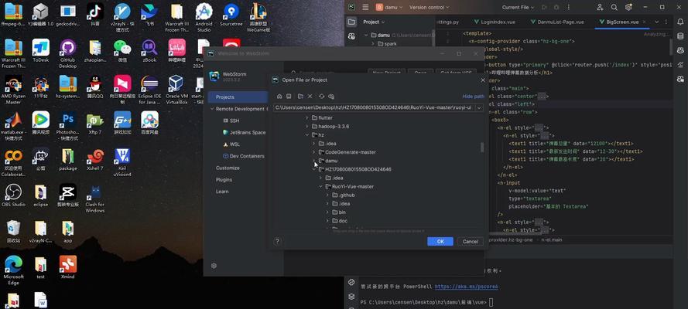Screen dimensions: 688x309
Task: Expand the CodeGenerate-master folder
Action: tap(313, 152)
